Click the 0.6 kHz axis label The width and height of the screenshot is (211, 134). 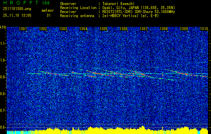[3, 127]
